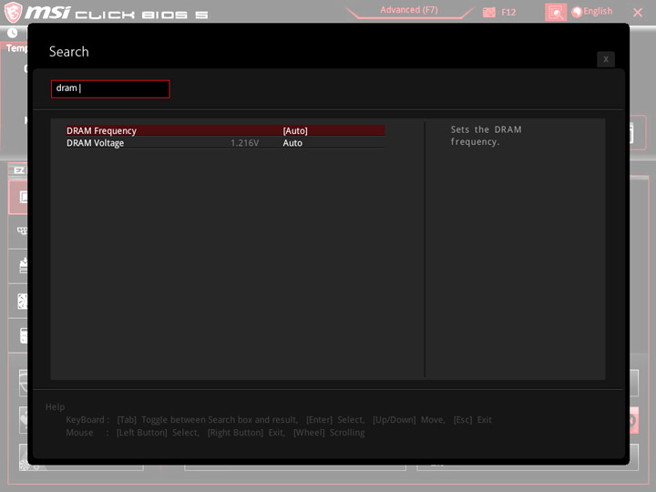Select the DRAM Frequency result row

226,130
